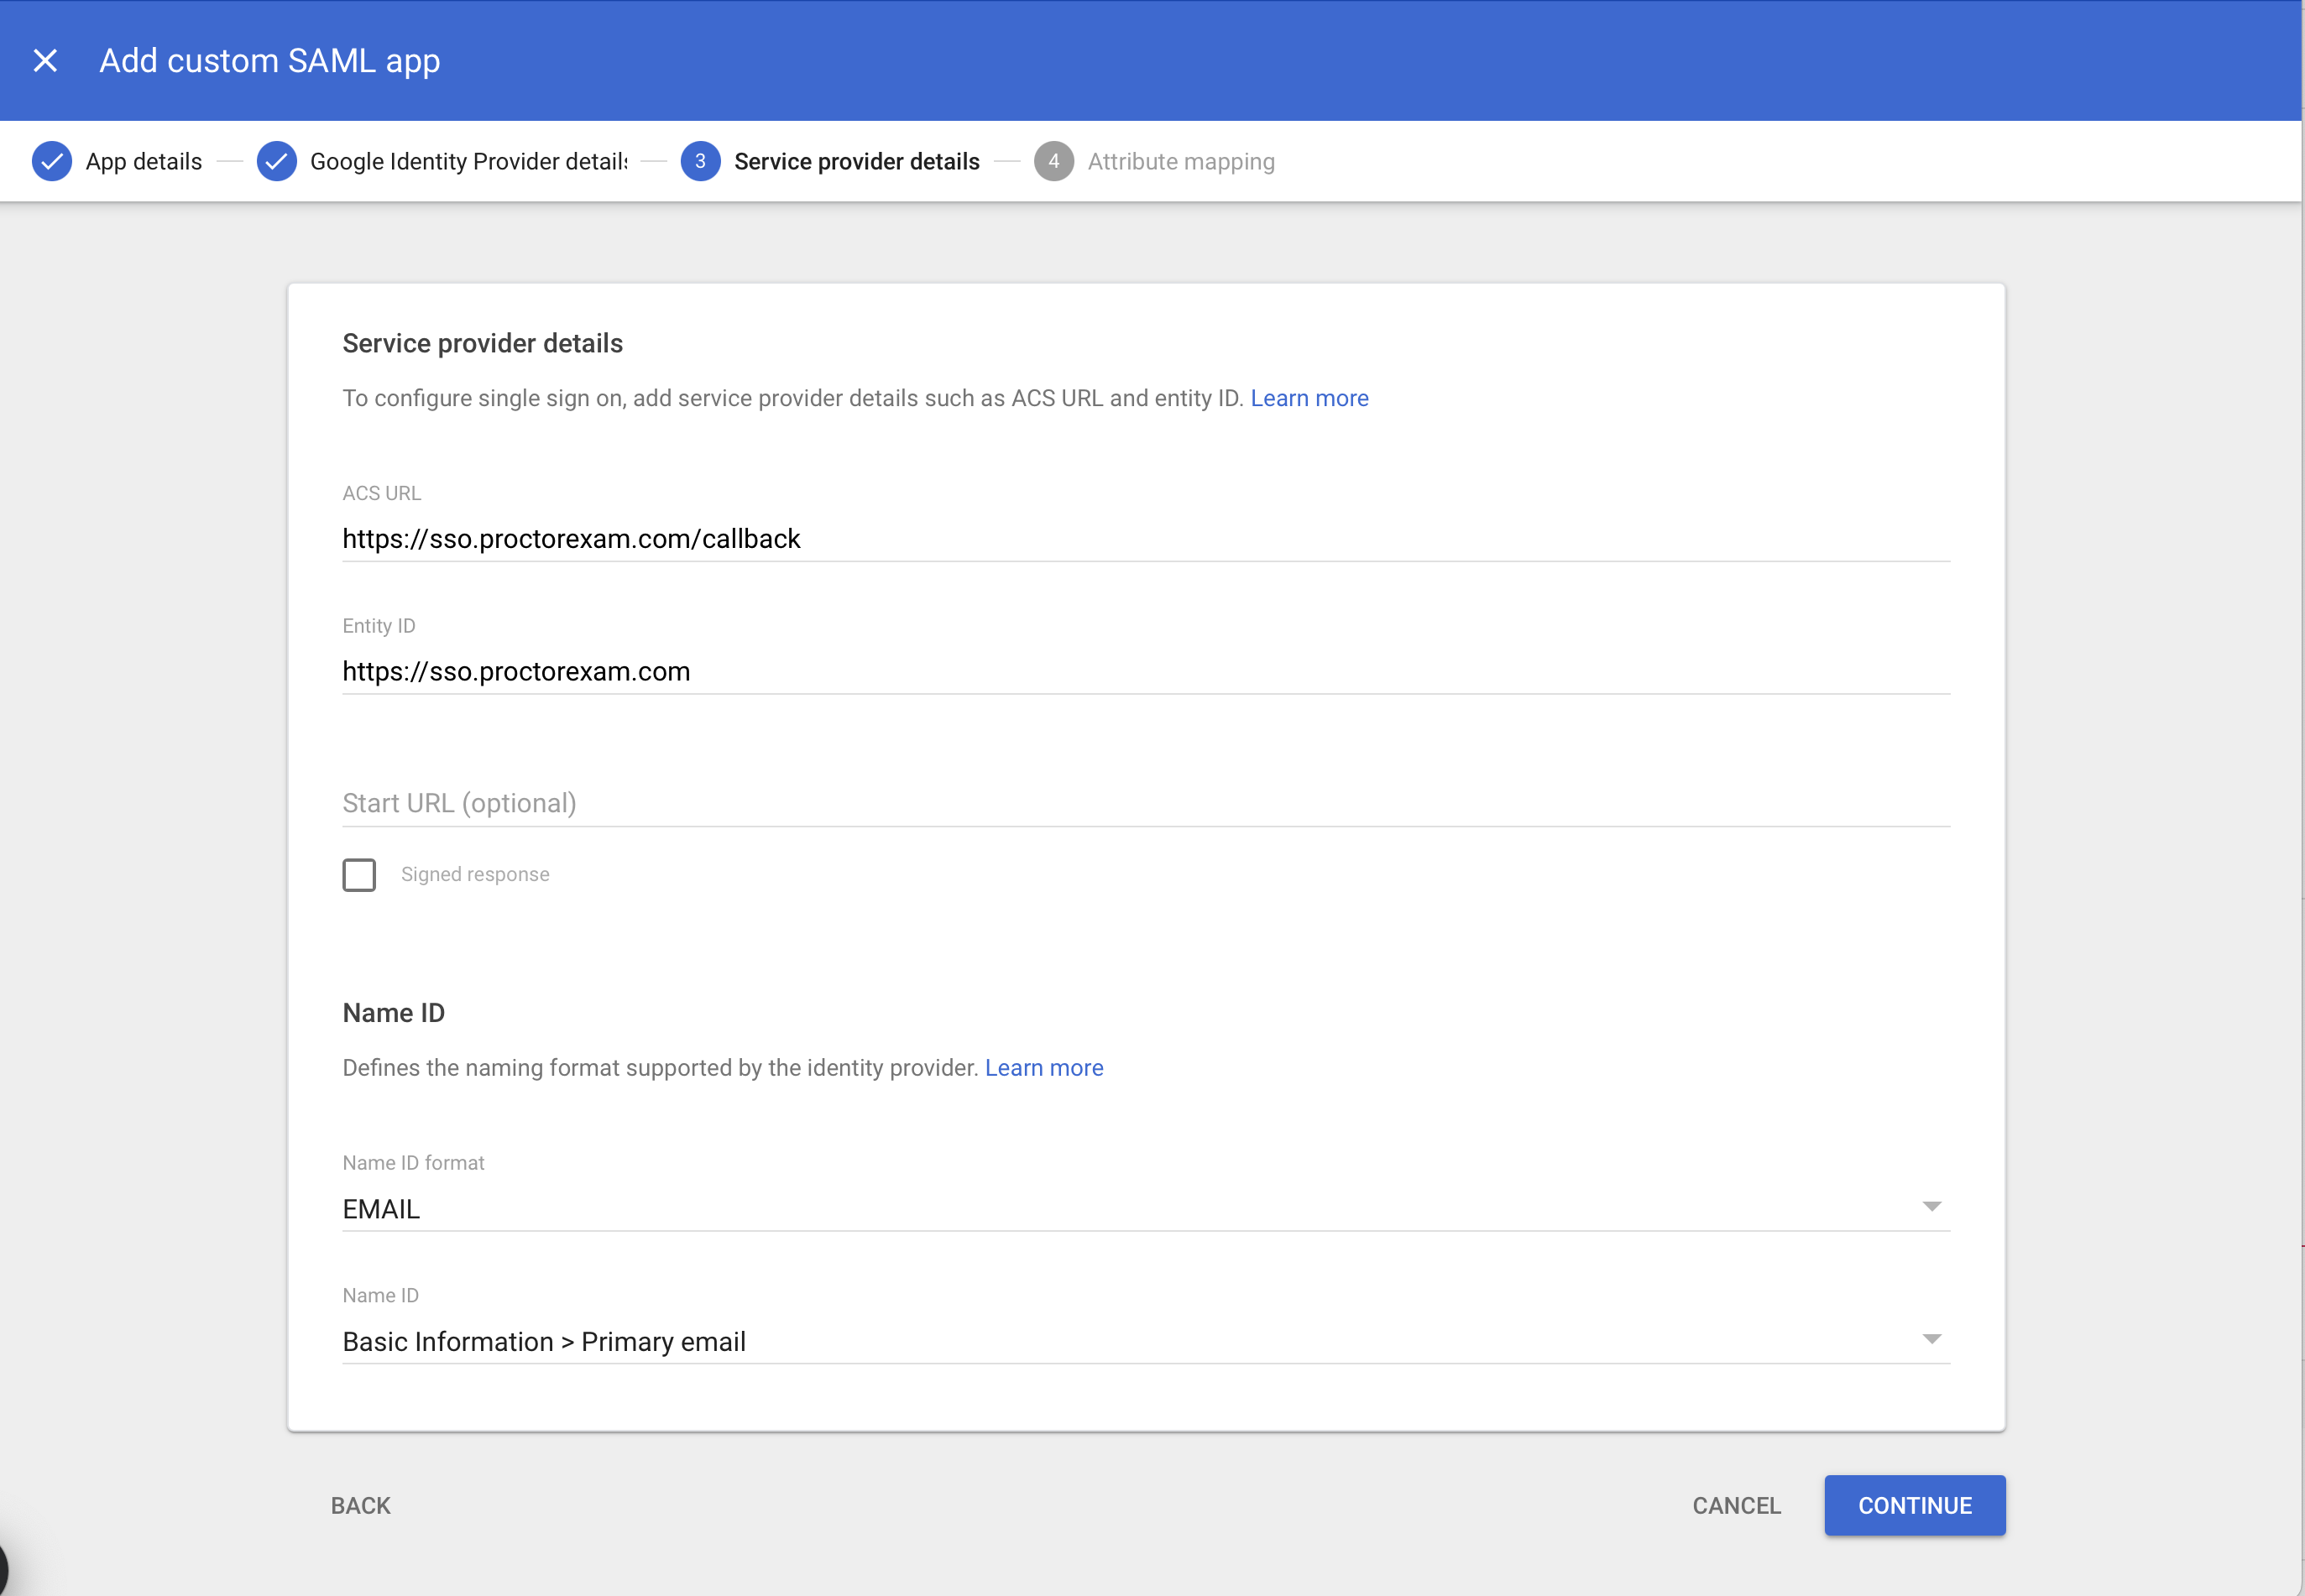Click the CONTINUE button

coord(1914,1506)
